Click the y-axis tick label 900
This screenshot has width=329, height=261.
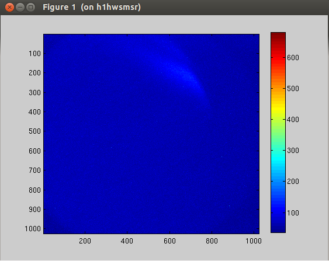point(34,209)
